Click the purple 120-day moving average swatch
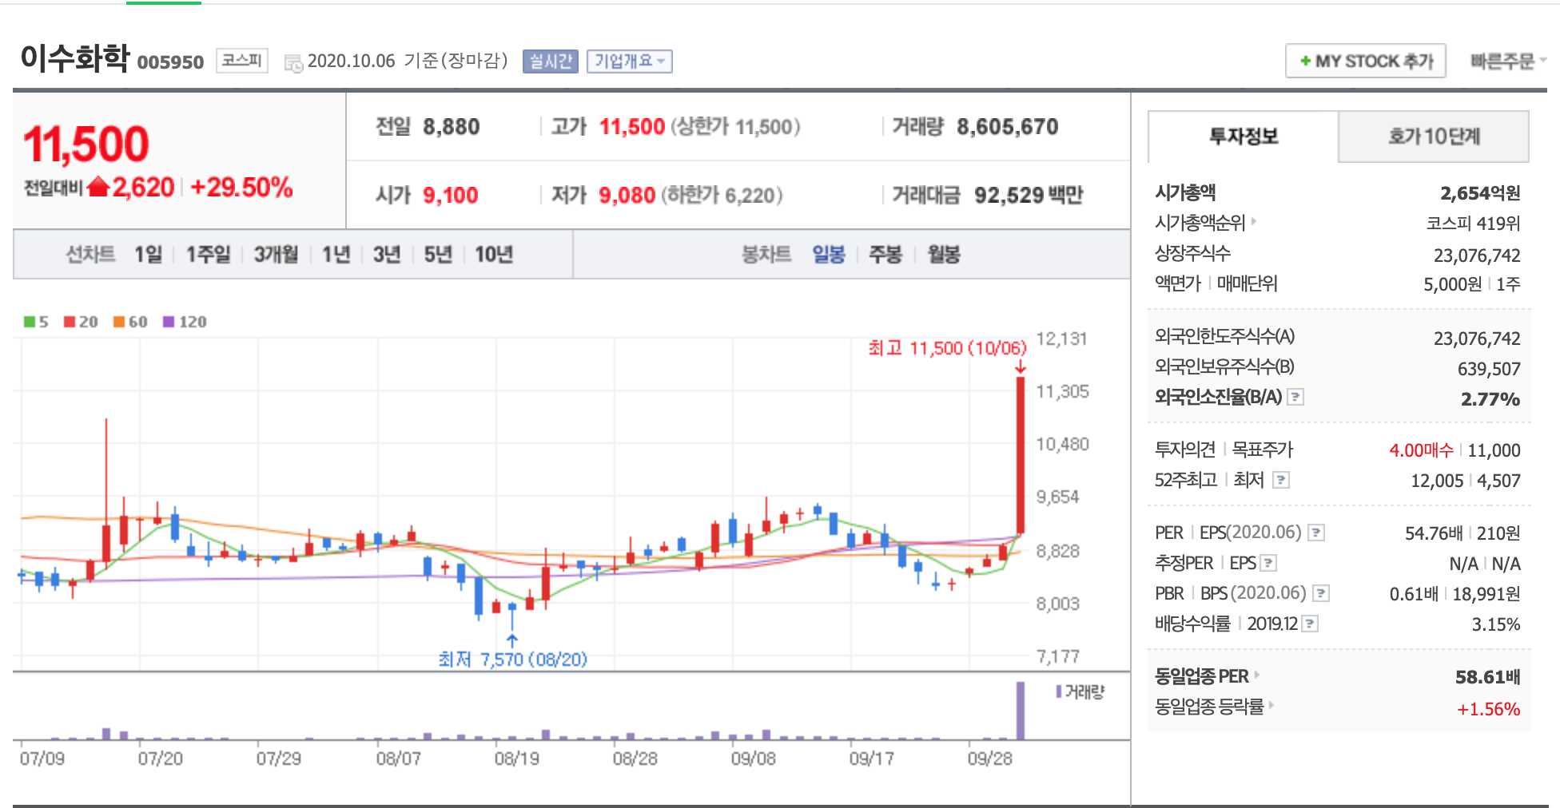This screenshot has height=808, width=1560. [169, 322]
